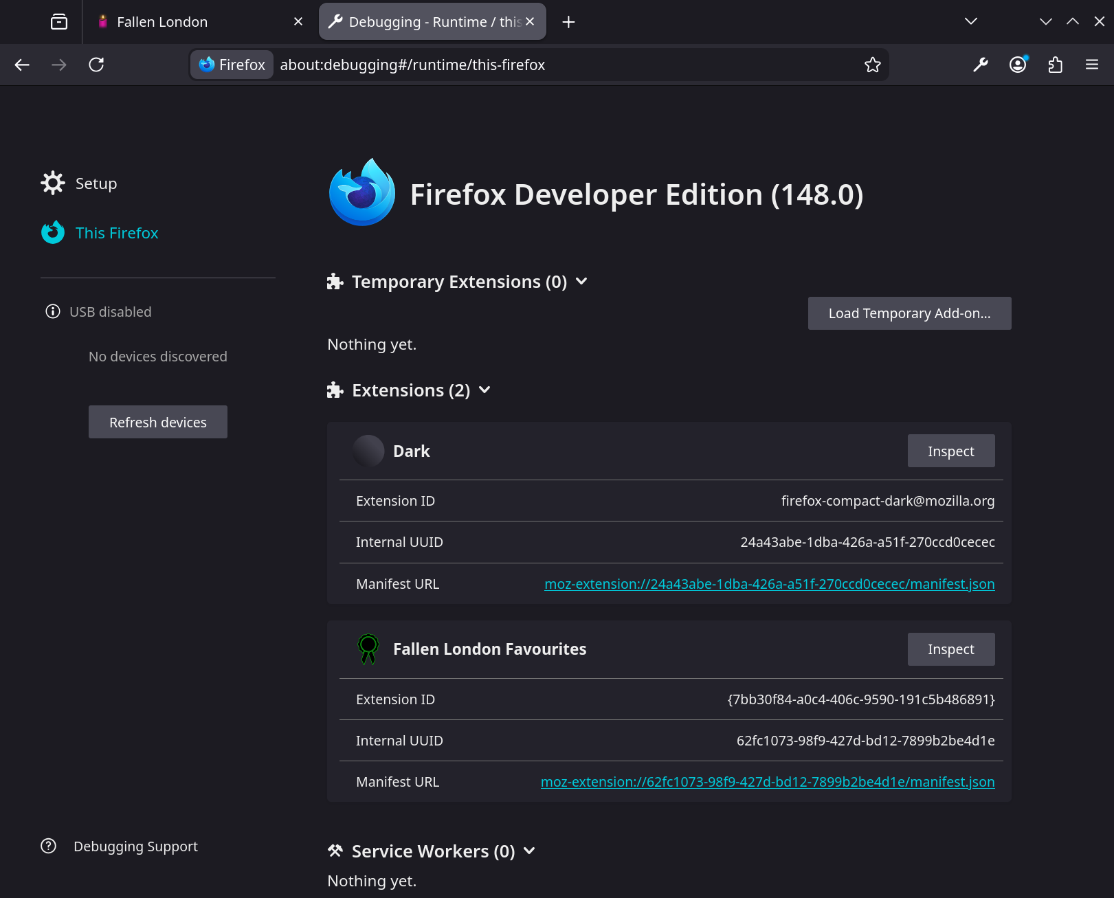The height and width of the screenshot is (898, 1114).
Task: Select the This Firefox sidebar icon
Action: tap(53, 232)
